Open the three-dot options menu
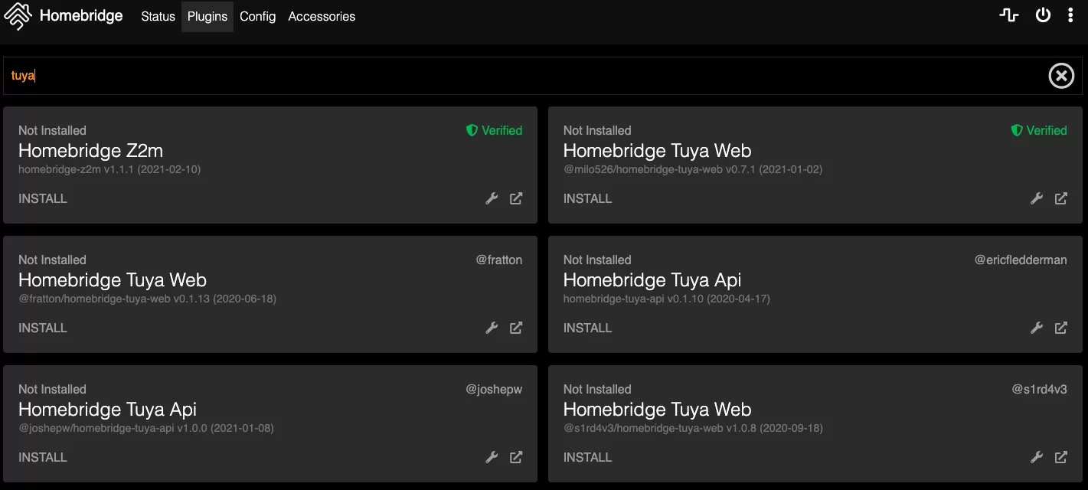This screenshot has height=490, width=1088. [x=1070, y=15]
